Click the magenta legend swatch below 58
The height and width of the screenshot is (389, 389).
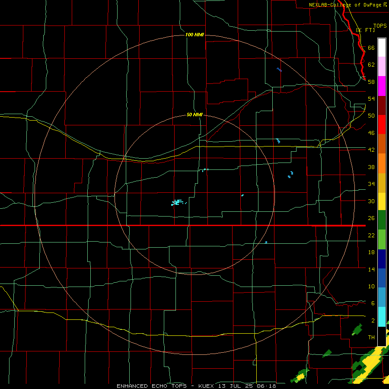[x=382, y=86]
